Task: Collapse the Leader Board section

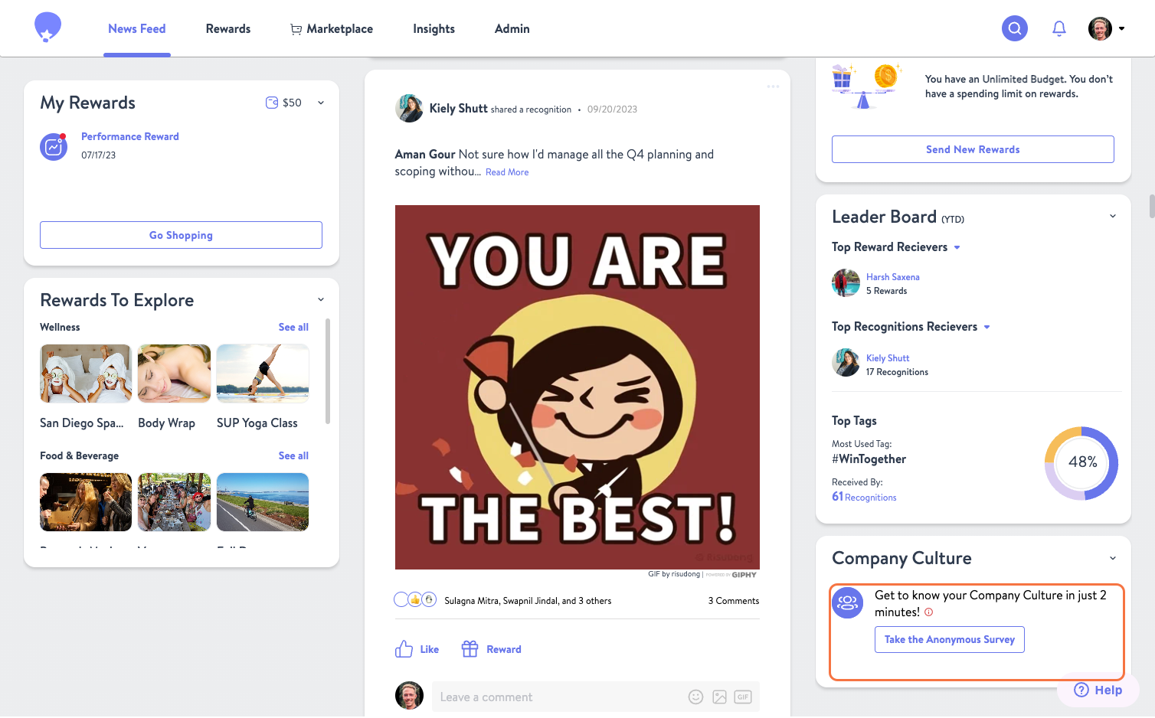Action: click(1112, 216)
